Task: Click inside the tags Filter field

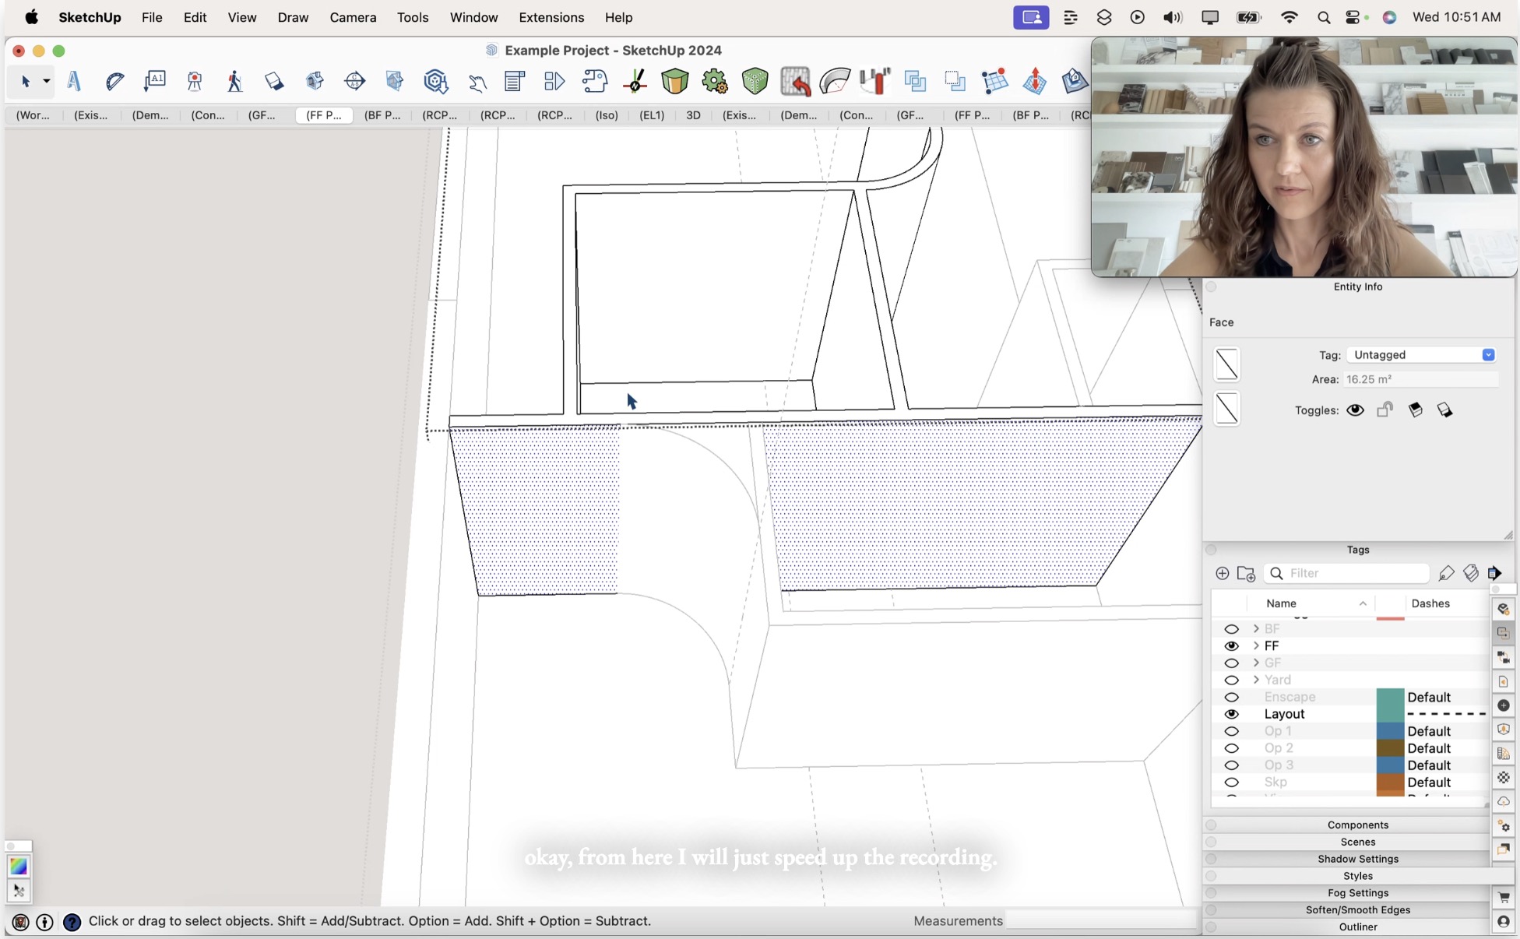Action: click(1347, 573)
